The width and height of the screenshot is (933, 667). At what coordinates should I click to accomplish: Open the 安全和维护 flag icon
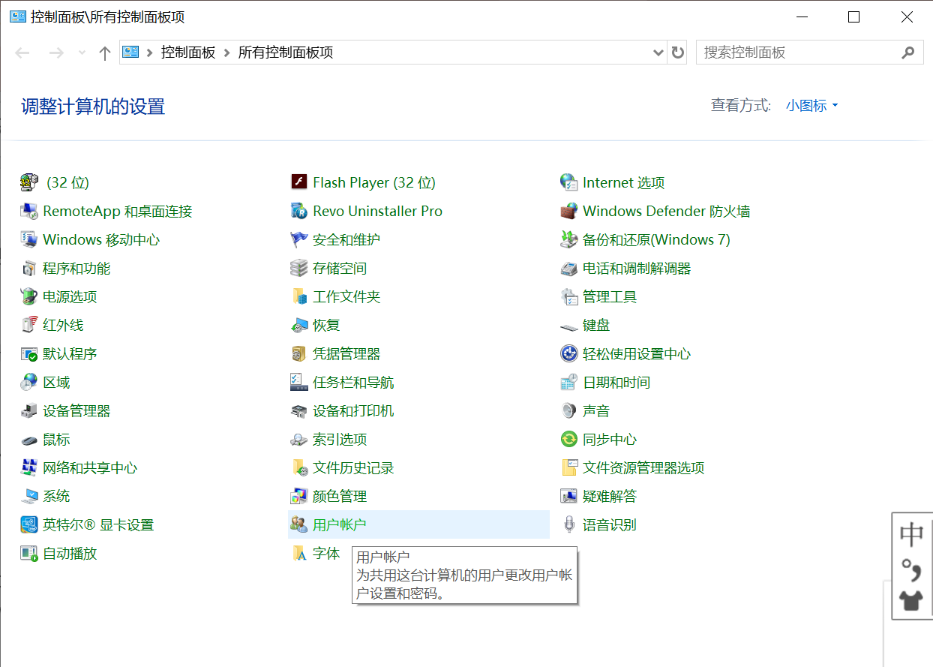coord(299,239)
